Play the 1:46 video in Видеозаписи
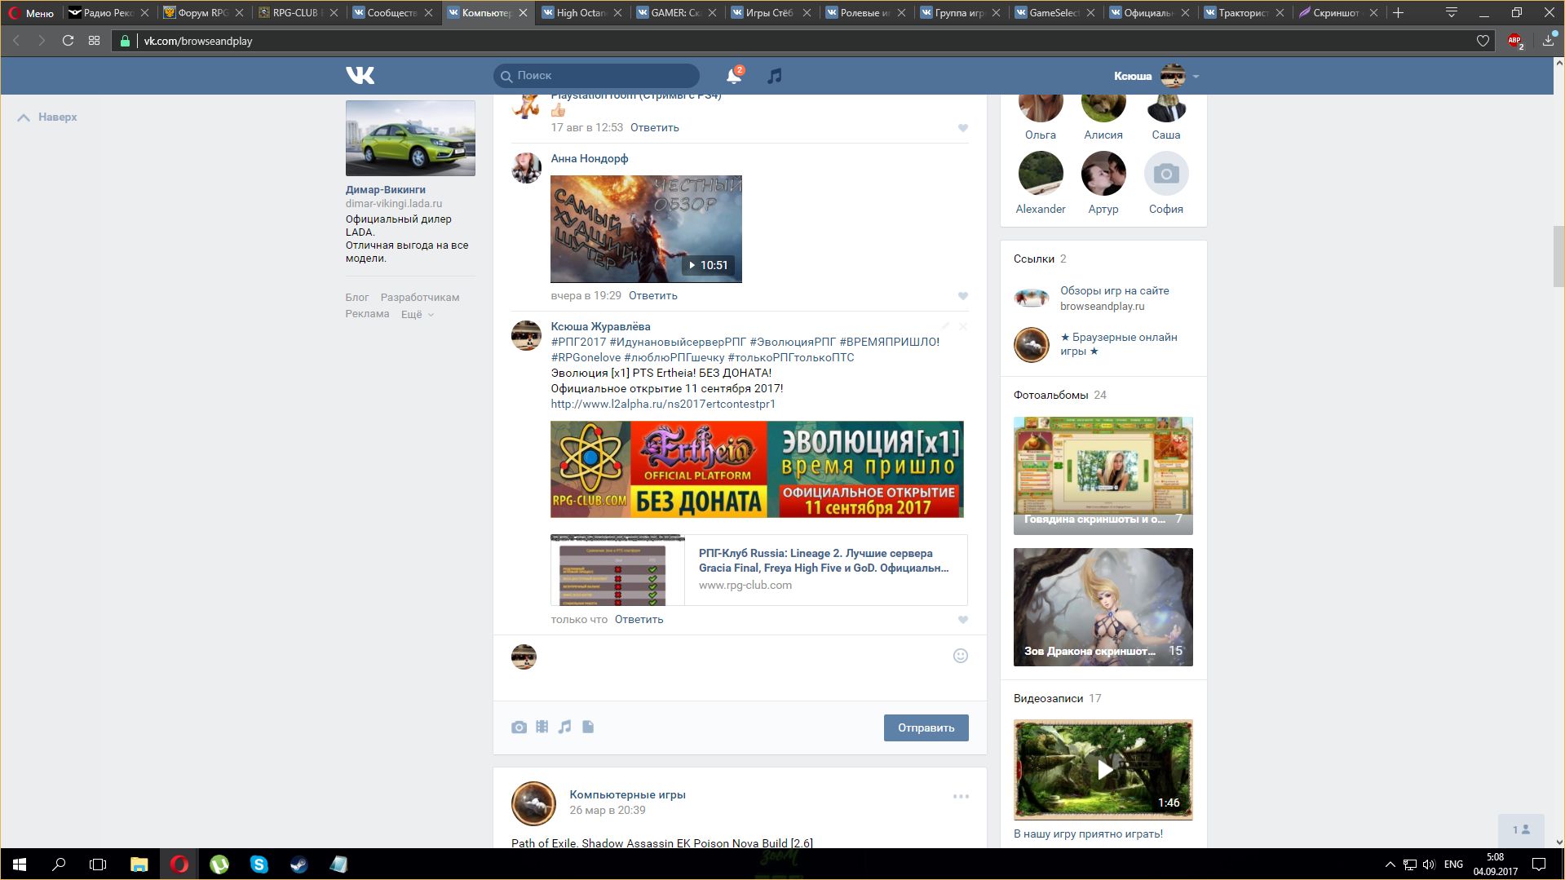Screen dimensions: 1565x880 pos(1103,769)
